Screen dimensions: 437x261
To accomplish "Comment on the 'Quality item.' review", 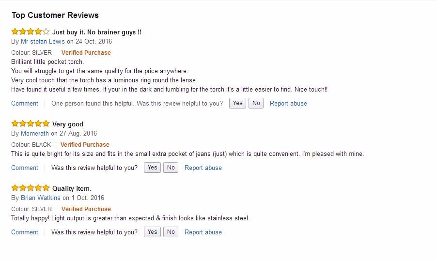I will pos(25,232).
